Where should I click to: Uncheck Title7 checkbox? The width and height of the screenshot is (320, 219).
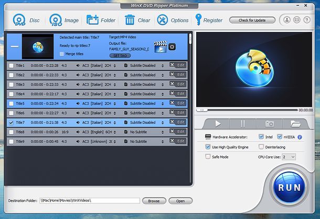pyautogui.click(x=11, y=123)
